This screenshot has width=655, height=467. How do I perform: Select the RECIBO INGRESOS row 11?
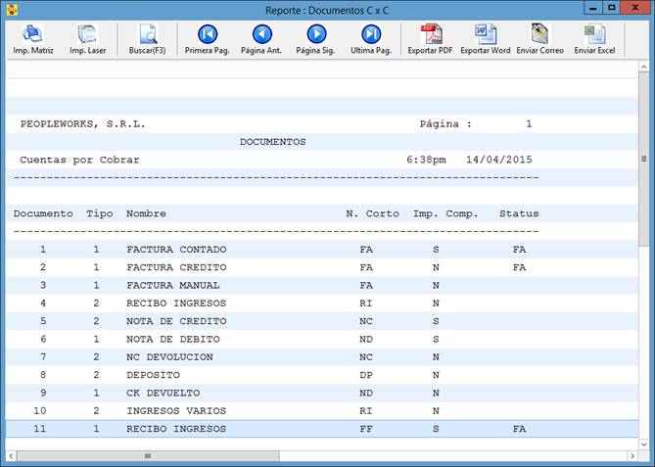[x=176, y=429]
